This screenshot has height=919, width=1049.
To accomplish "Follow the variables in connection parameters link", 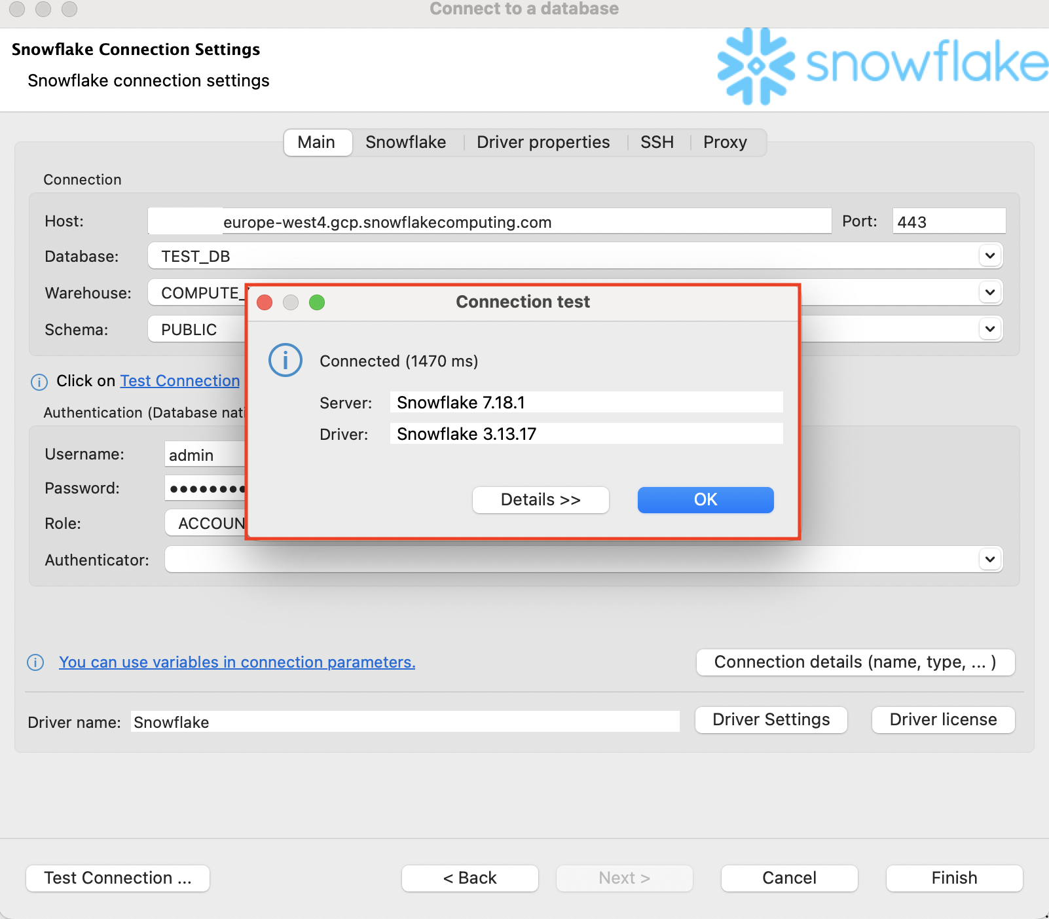I will click(237, 662).
